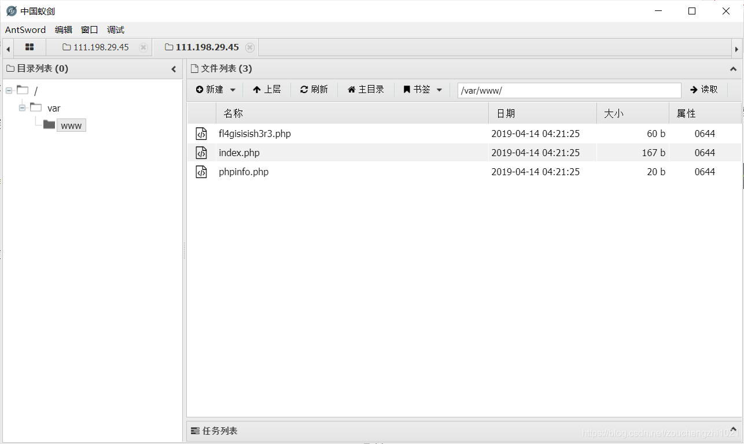
Task: Open the AntSword menu
Action: 25,30
